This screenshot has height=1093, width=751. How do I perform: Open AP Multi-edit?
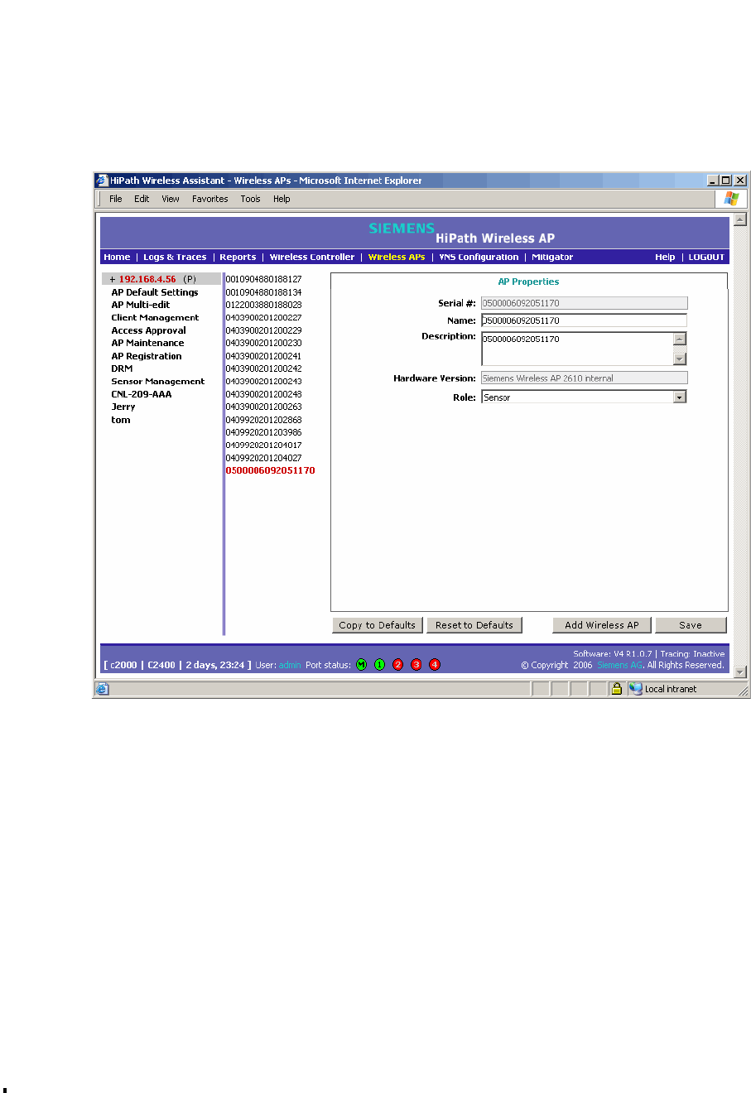[x=141, y=305]
